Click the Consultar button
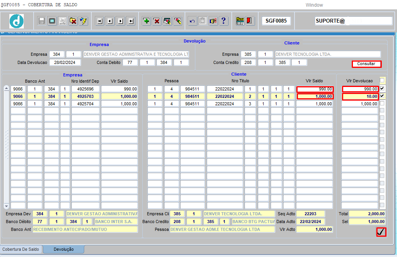 click(x=366, y=64)
